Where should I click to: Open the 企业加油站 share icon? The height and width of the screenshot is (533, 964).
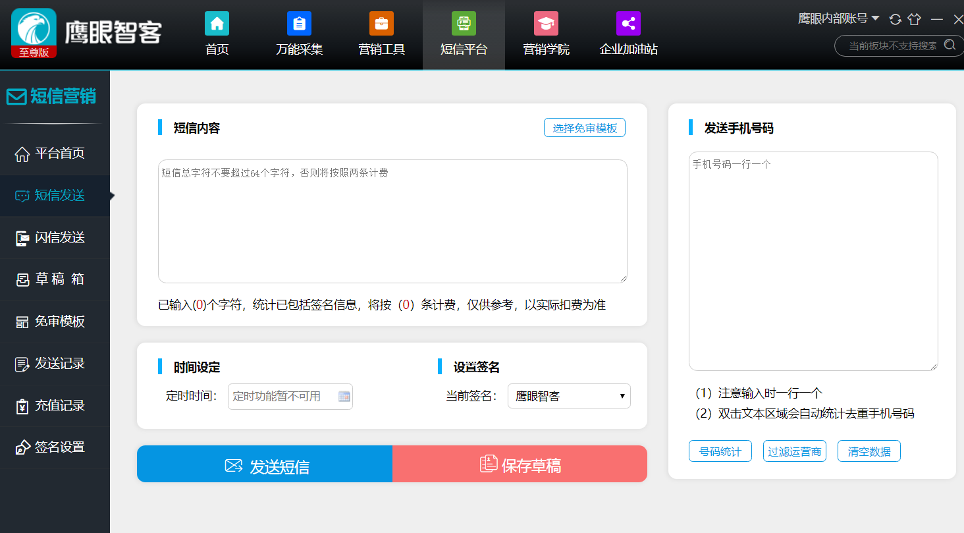click(x=628, y=24)
